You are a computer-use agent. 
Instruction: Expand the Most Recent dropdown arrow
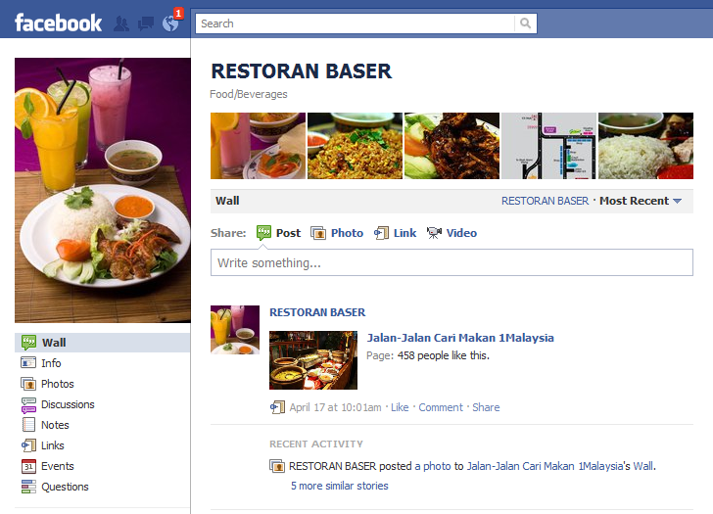pyautogui.click(x=677, y=201)
